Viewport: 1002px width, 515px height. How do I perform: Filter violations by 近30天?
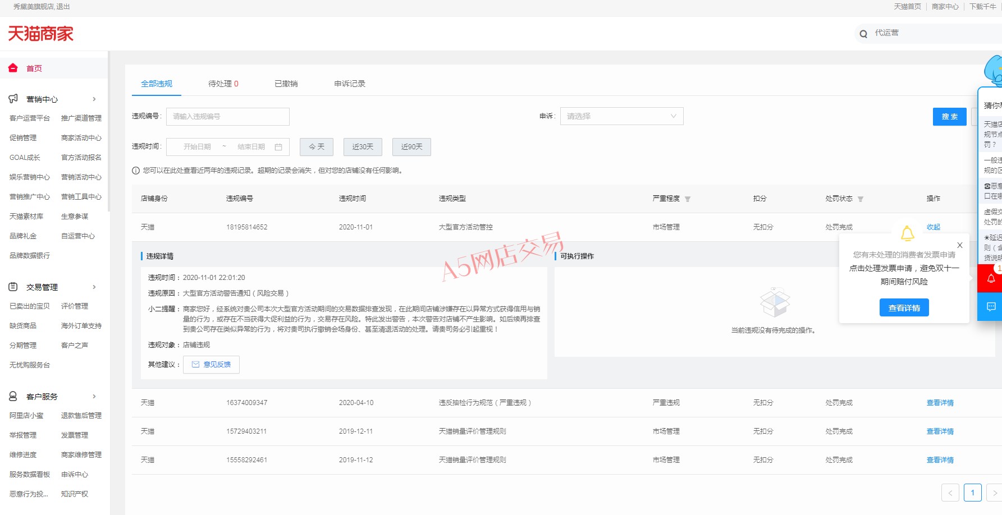[363, 146]
